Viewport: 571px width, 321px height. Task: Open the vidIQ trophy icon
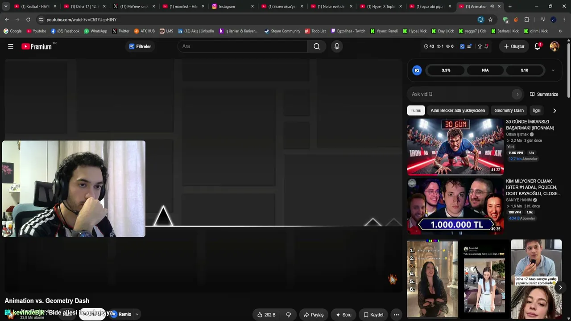pos(480,46)
